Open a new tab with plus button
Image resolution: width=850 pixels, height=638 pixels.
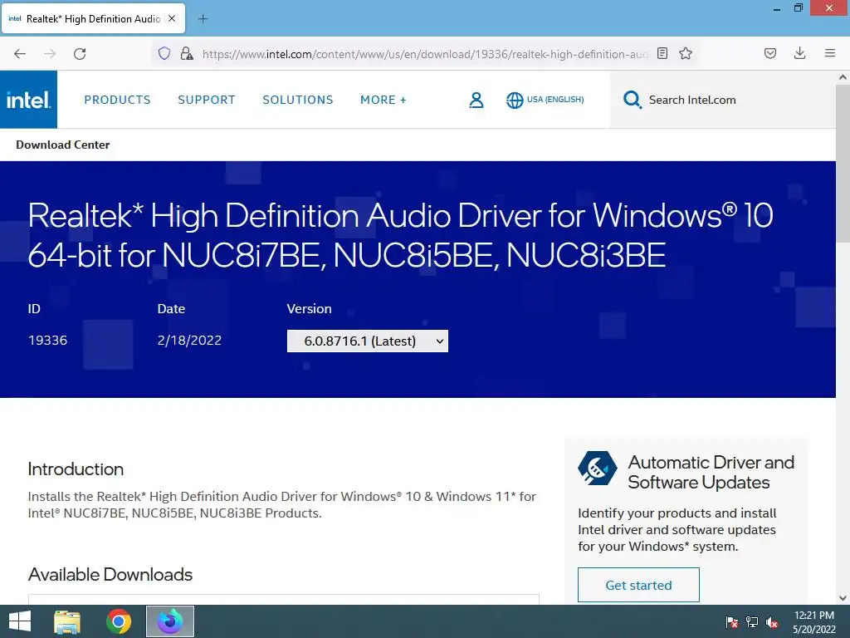[203, 19]
